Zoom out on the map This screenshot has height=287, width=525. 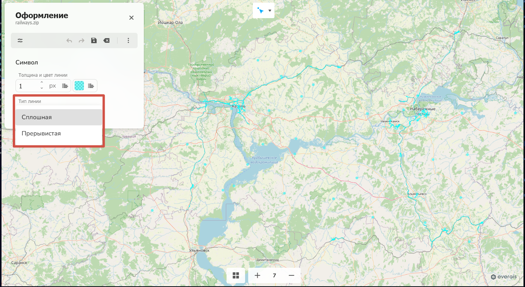coord(291,275)
